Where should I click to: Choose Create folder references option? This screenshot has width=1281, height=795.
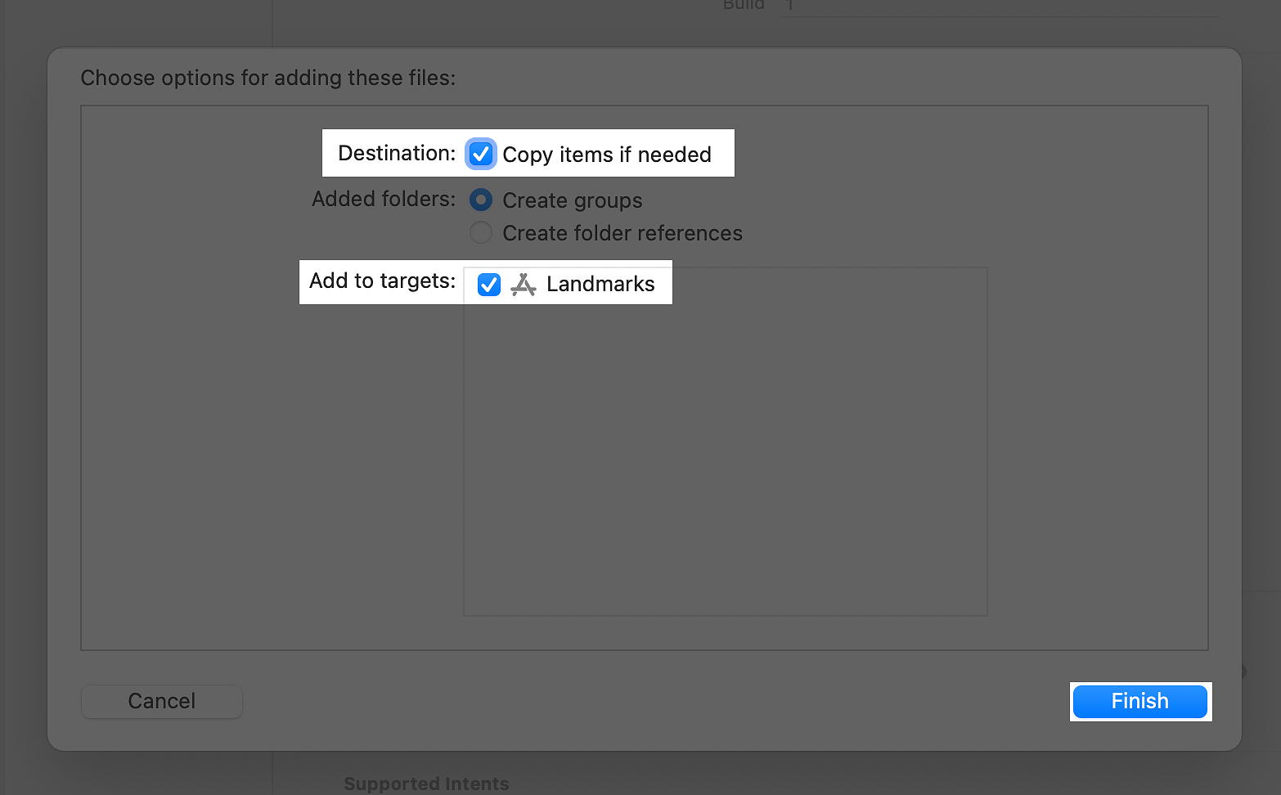pyautogui.click(x=481, y=232)
